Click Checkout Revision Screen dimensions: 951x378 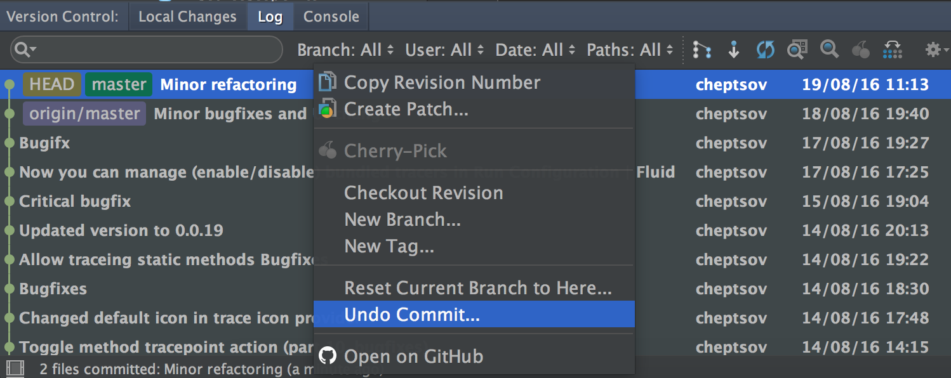pos(423,193)
